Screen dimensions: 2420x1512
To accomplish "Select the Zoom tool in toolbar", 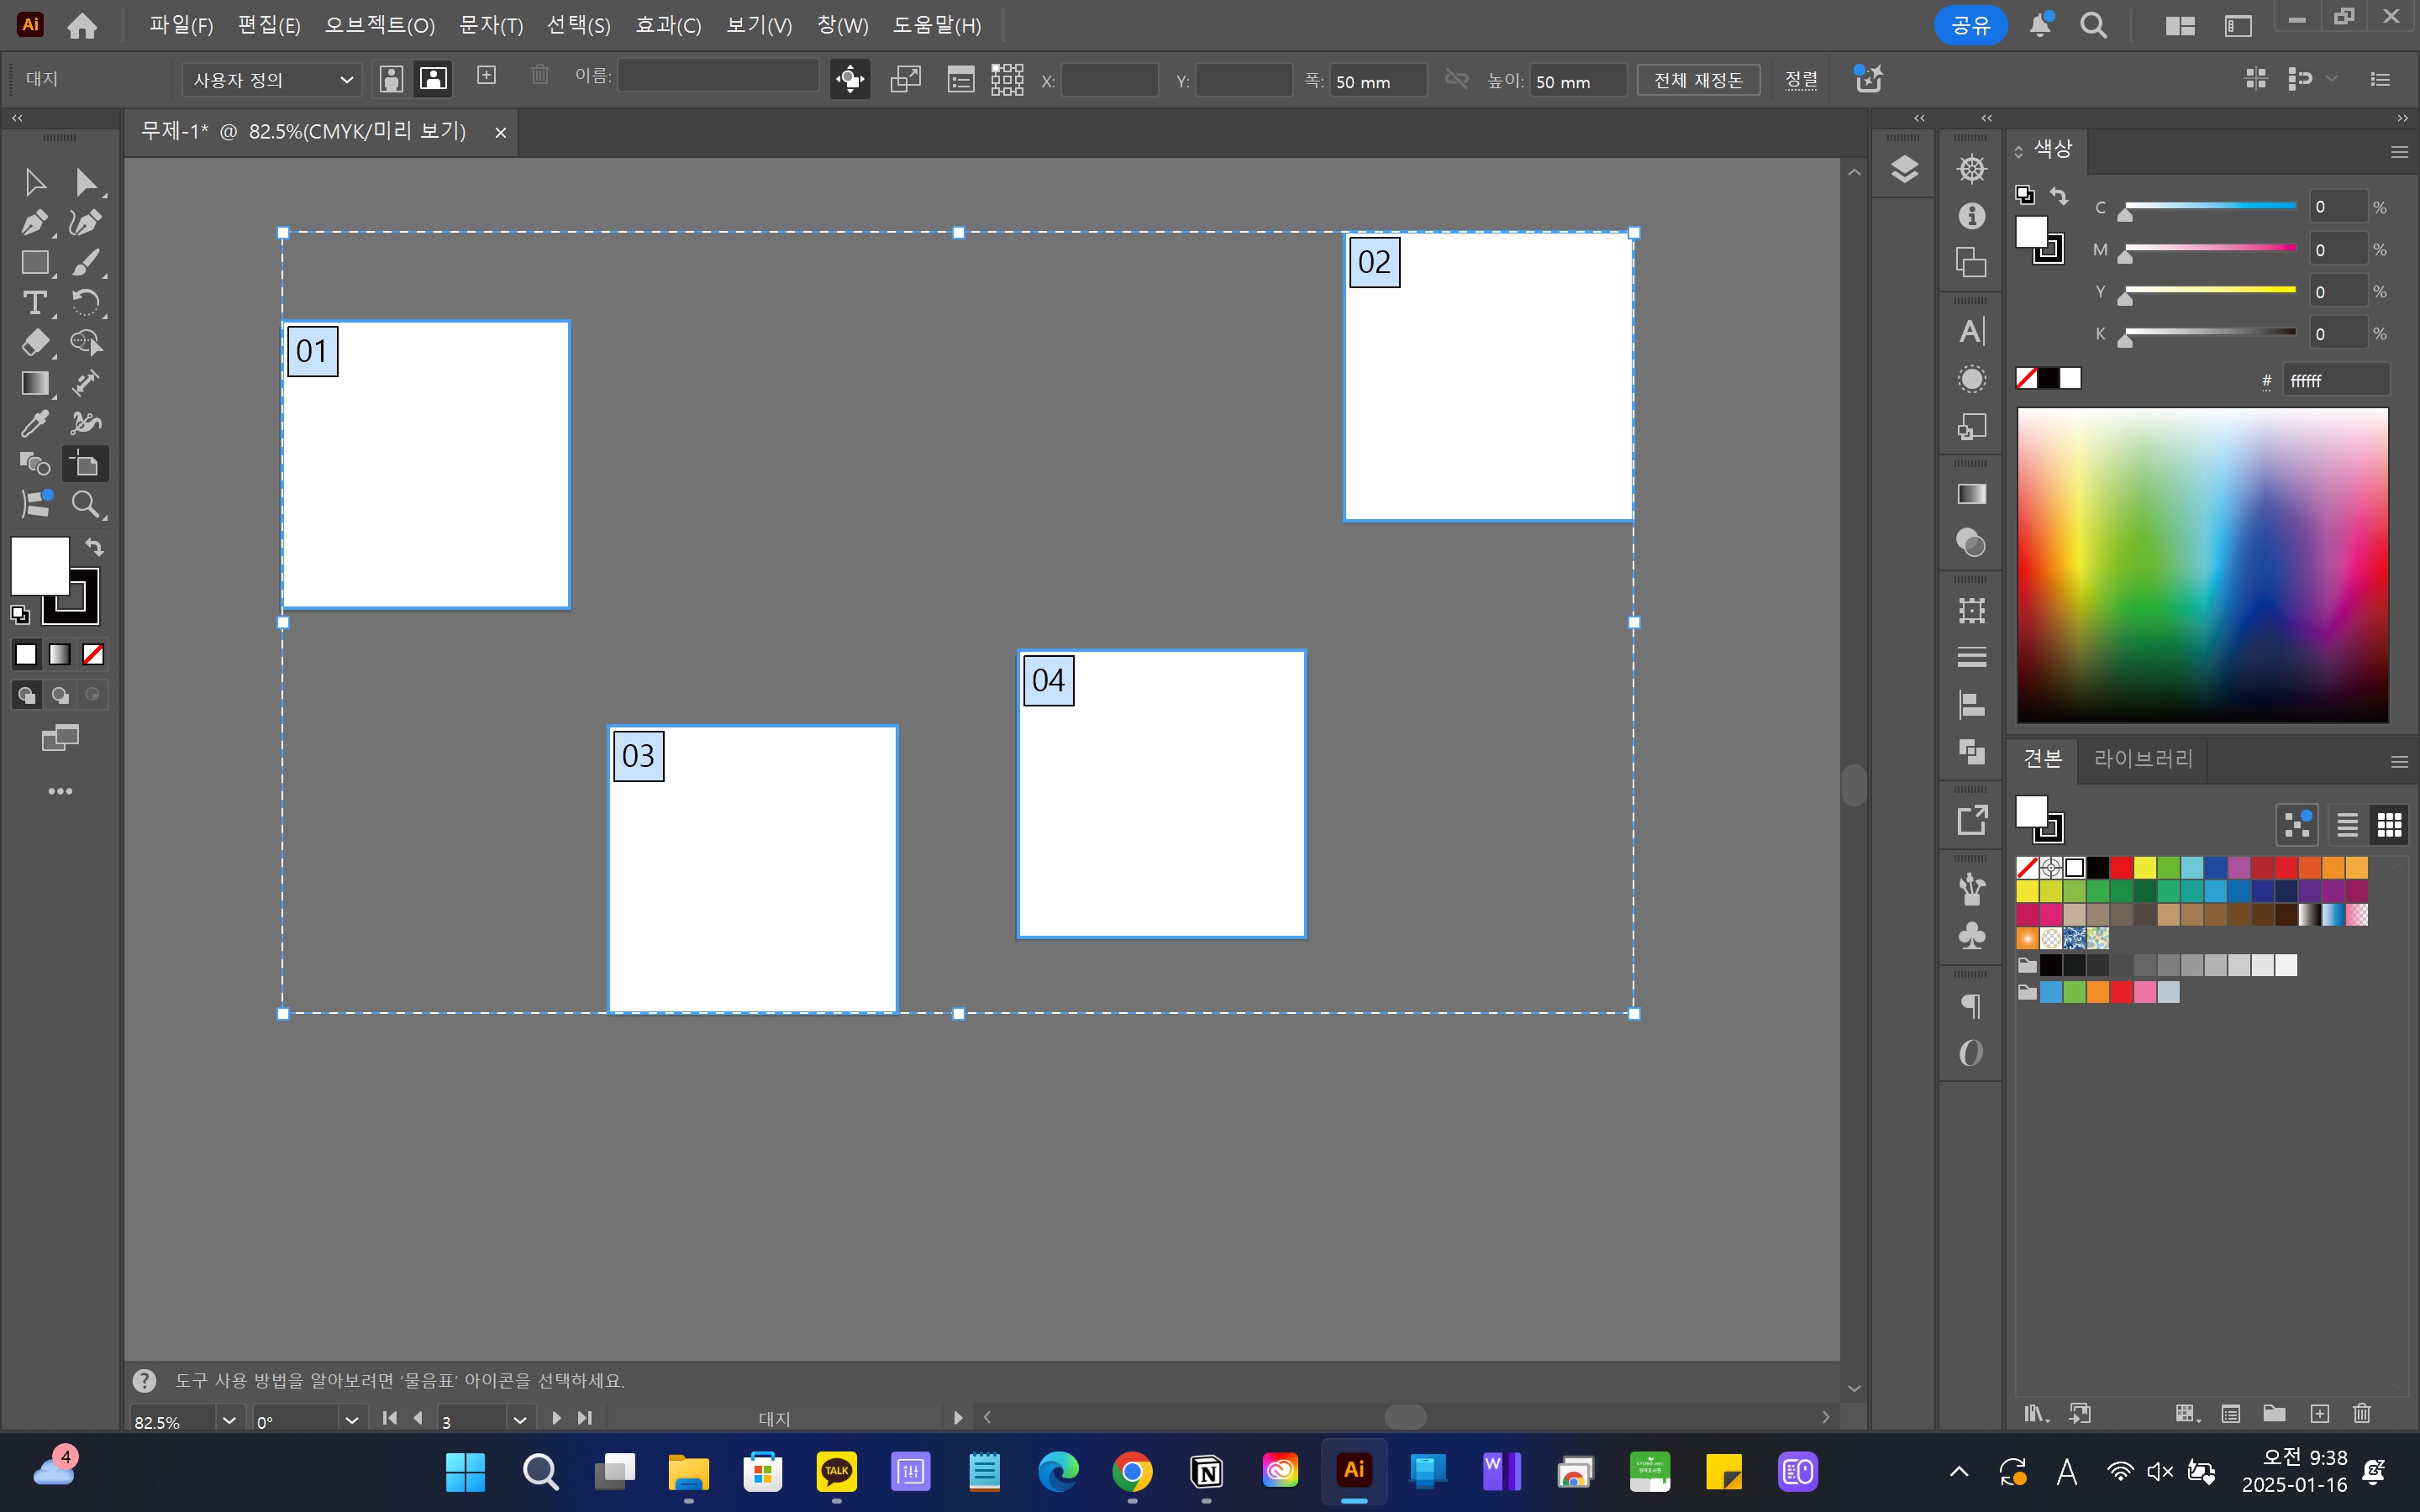I will pos(86,504).
